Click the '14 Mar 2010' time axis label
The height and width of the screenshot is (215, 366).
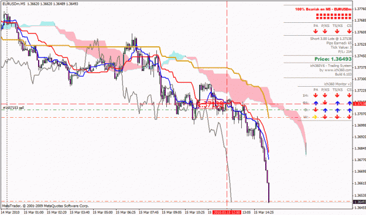11,213
